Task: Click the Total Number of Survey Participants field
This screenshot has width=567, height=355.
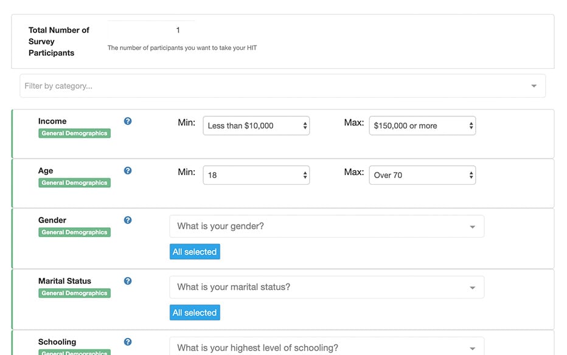Action: [x=152, y=30]
